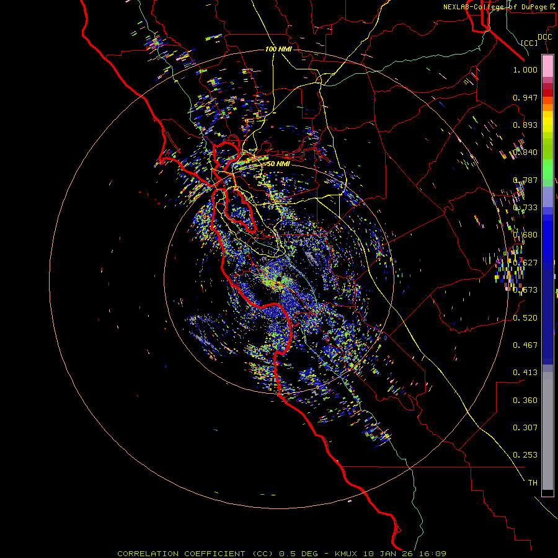Click the 50 NMI range ring label
558x558 pixels.
pos(278,164)
